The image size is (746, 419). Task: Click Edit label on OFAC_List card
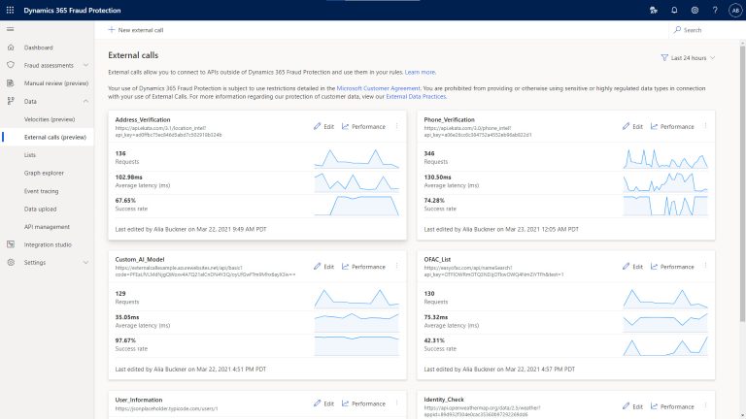pos(637,267)
